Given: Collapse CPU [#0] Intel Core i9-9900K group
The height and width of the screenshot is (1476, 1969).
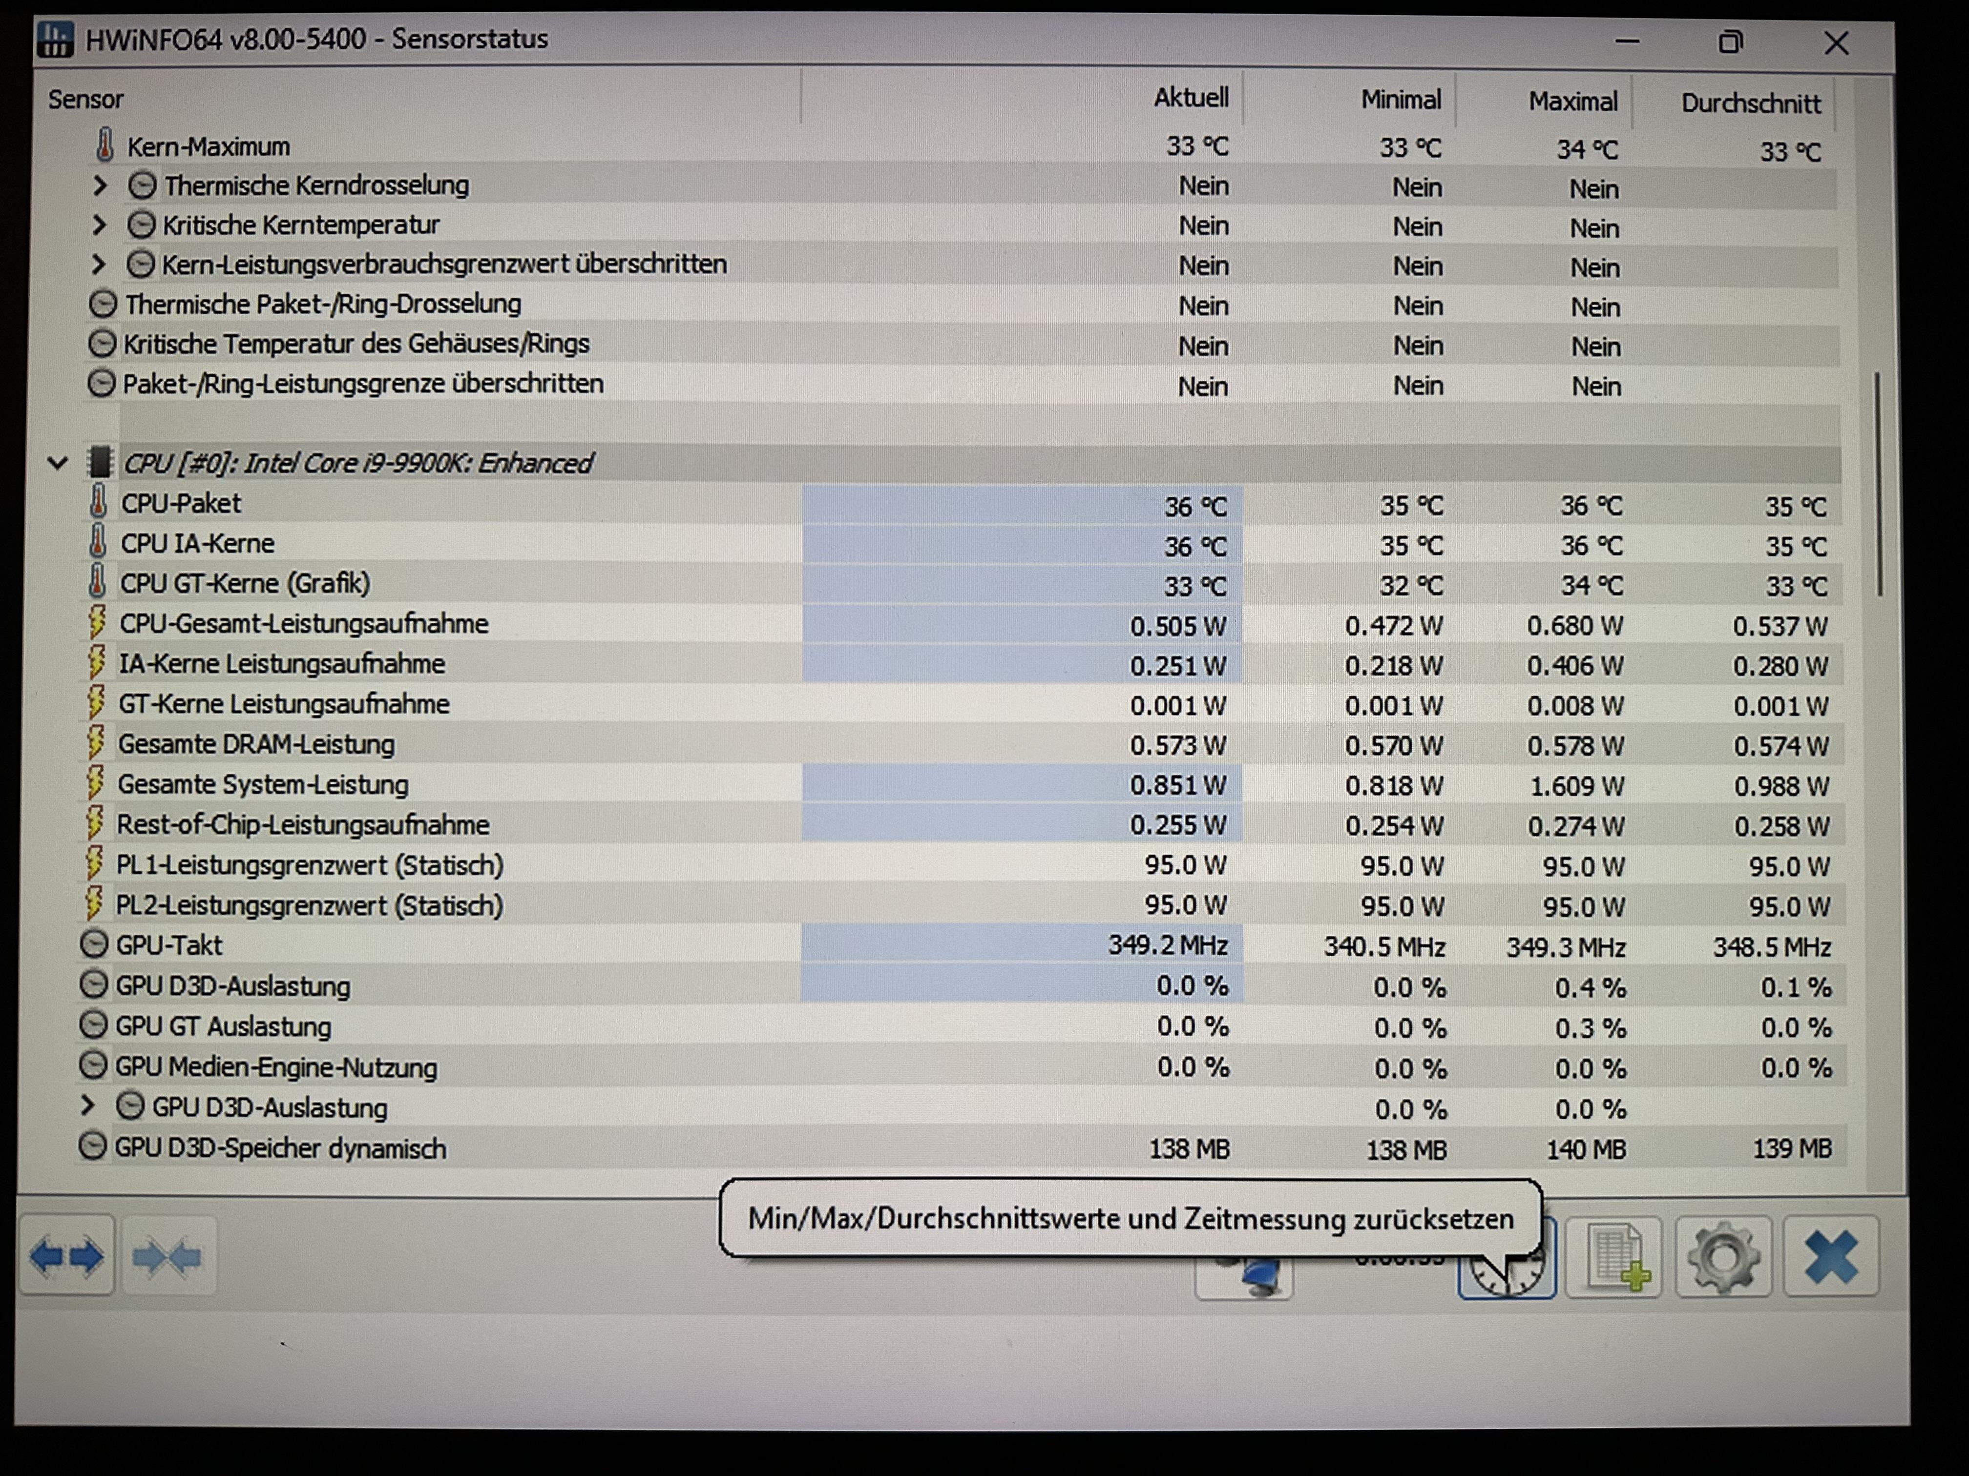Looking at the screenshot, I should click(x=58, y=463).
